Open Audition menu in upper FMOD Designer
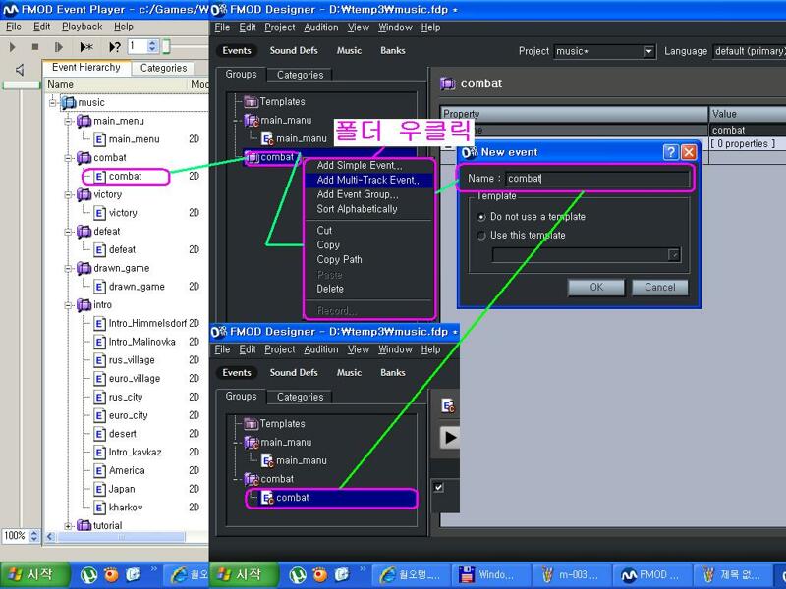The image size is (786, 589). click(x=321, y=27)
